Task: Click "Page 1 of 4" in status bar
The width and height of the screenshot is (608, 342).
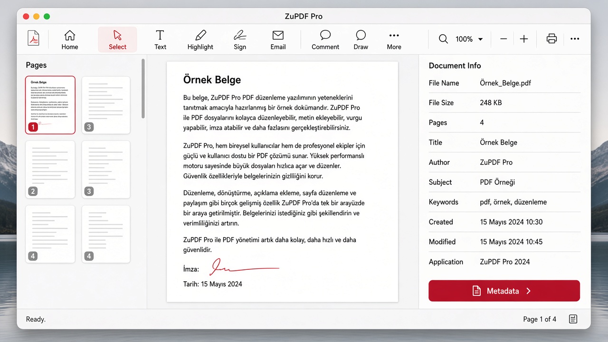Action: pyautogui.click(x=540, y=319)
